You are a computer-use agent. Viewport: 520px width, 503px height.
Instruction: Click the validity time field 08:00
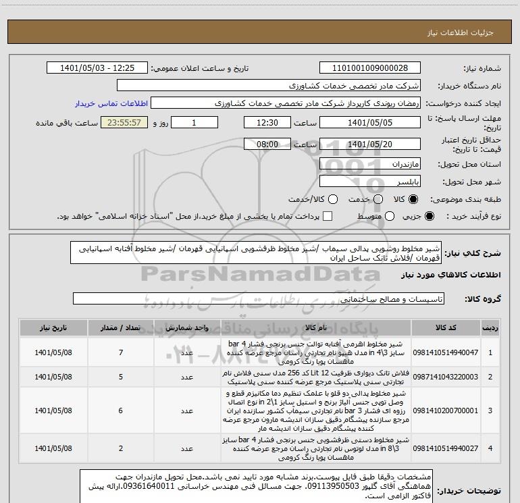267,144
